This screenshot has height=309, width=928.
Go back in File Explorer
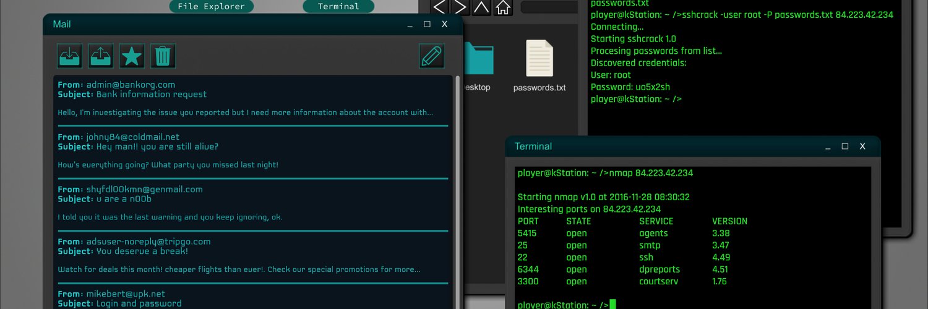coord(439,7)
